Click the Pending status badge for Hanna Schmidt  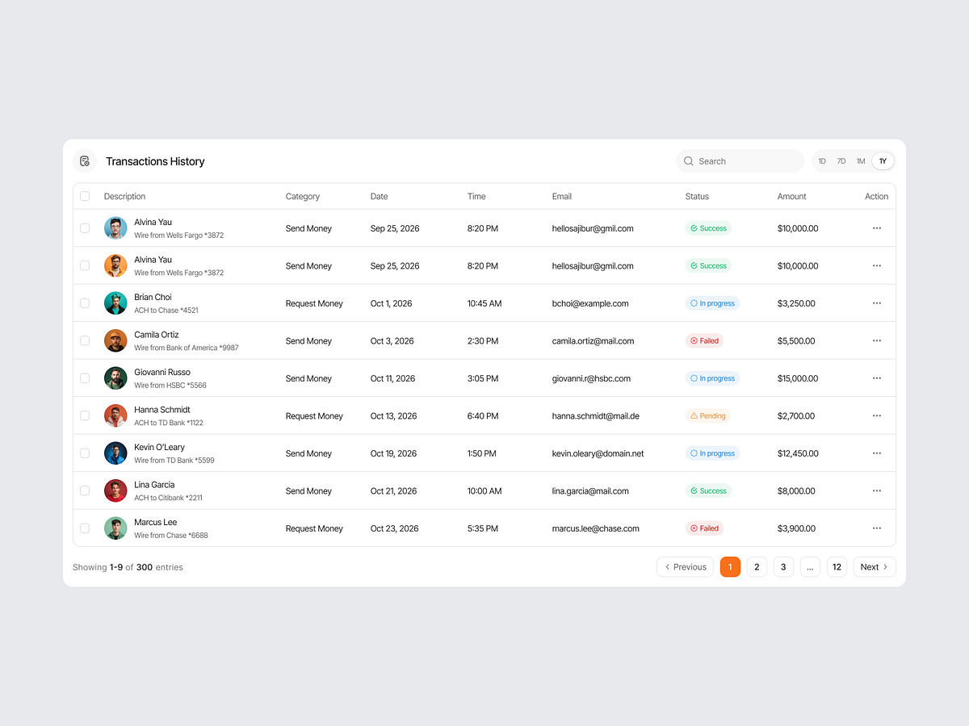(x=708, y=415)
